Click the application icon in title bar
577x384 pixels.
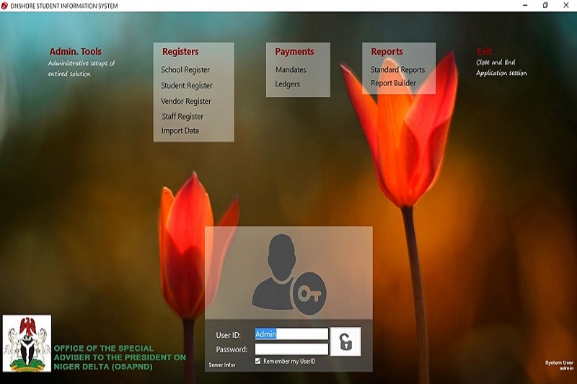coord(5,6)
